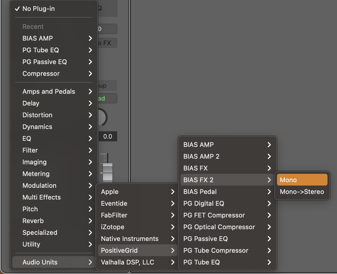The height and width of the screenshot is (274, 337).
Task: Click the highlighted BIAS FX 2 entry
Action: [x=227, y=180]
